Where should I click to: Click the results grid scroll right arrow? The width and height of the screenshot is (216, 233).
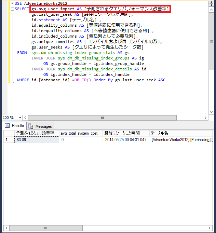point(210,228)
